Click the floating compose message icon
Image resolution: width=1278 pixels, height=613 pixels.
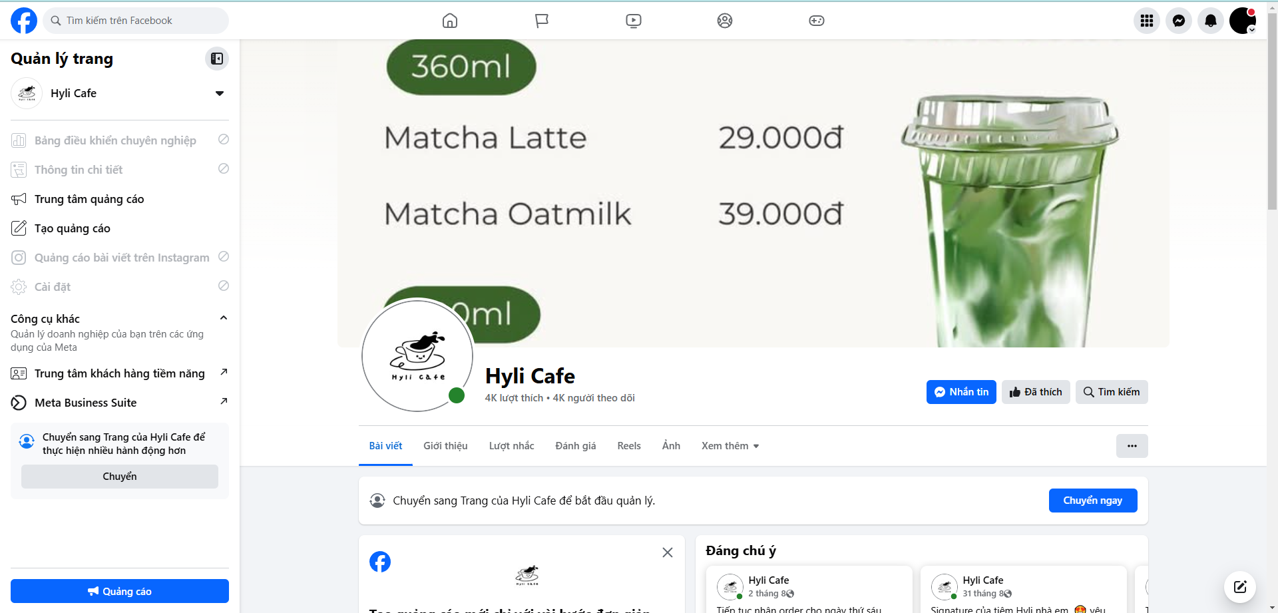click(1240, 587)
